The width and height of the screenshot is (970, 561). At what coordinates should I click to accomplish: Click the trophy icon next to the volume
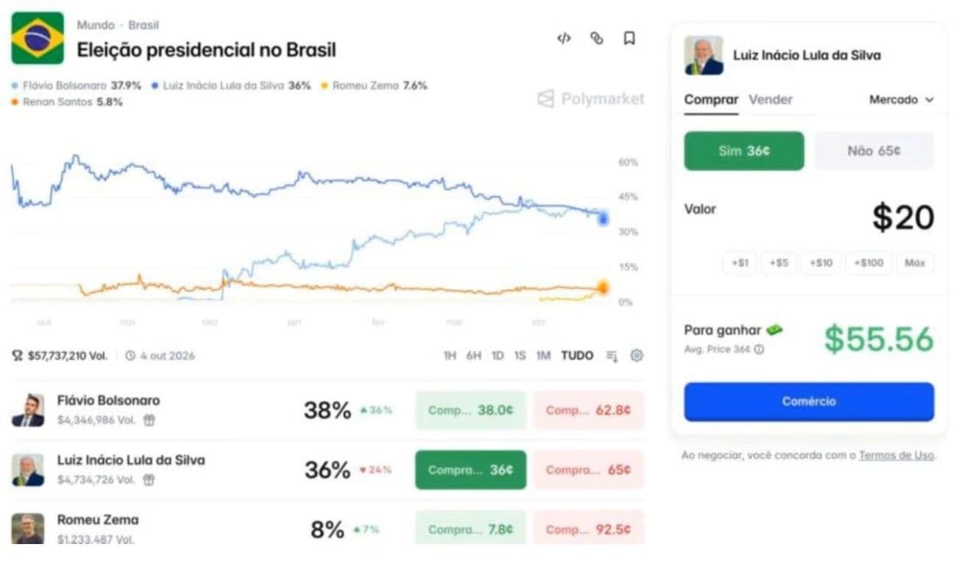click(x=16, y=355)
